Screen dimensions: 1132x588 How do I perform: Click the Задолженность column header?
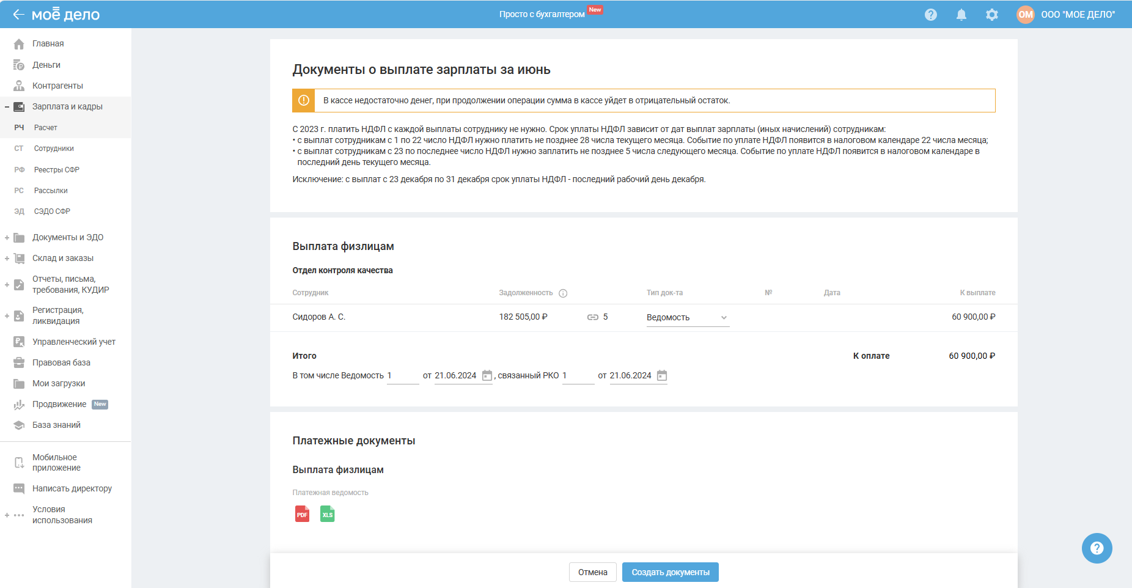click(526, 293)
